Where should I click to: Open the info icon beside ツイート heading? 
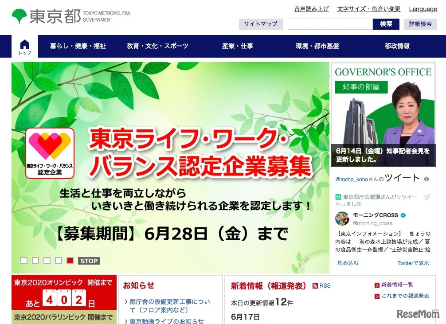(x=426, y=179)
